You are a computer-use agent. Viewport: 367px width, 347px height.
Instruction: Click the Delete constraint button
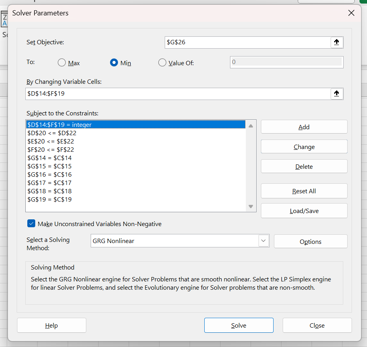coord(304,166)
